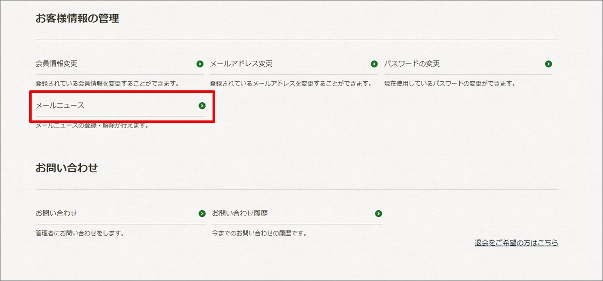Open the お問い合わせ link under the contact section
This screenshot has width=603, height=281.
(x=56, y=213)
